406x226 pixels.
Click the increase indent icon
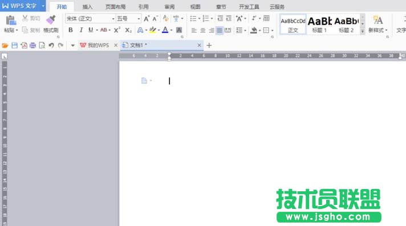(229, 18)
